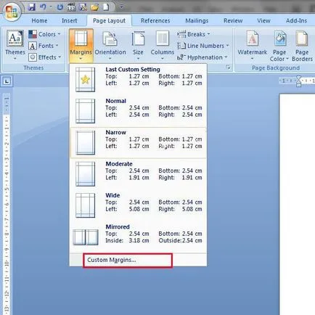The height and width of the screenshot is (315, 315).
Task: Open the Orientation icon in Page Layout
Action: [110, 38]
